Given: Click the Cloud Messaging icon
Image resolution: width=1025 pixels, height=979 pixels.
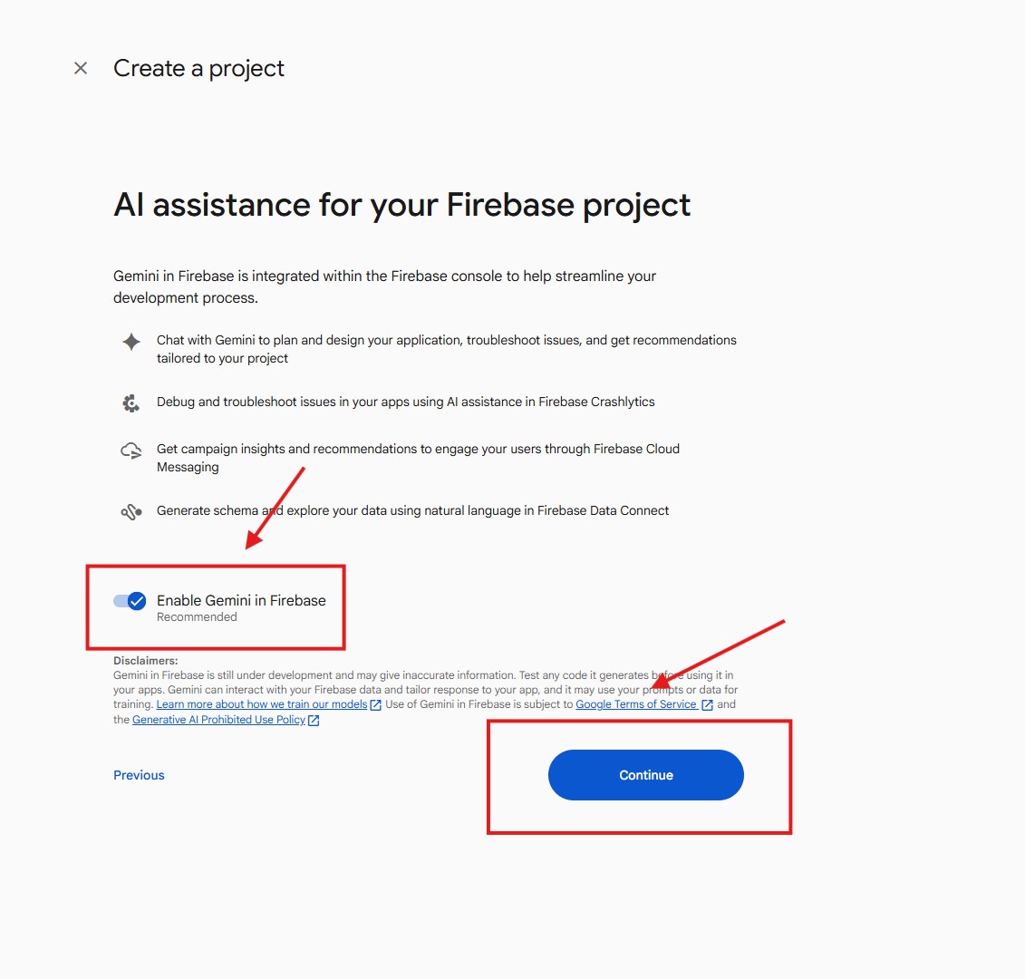Looking at the screenshot, I should pyautogui.click(x=131, y=451).
